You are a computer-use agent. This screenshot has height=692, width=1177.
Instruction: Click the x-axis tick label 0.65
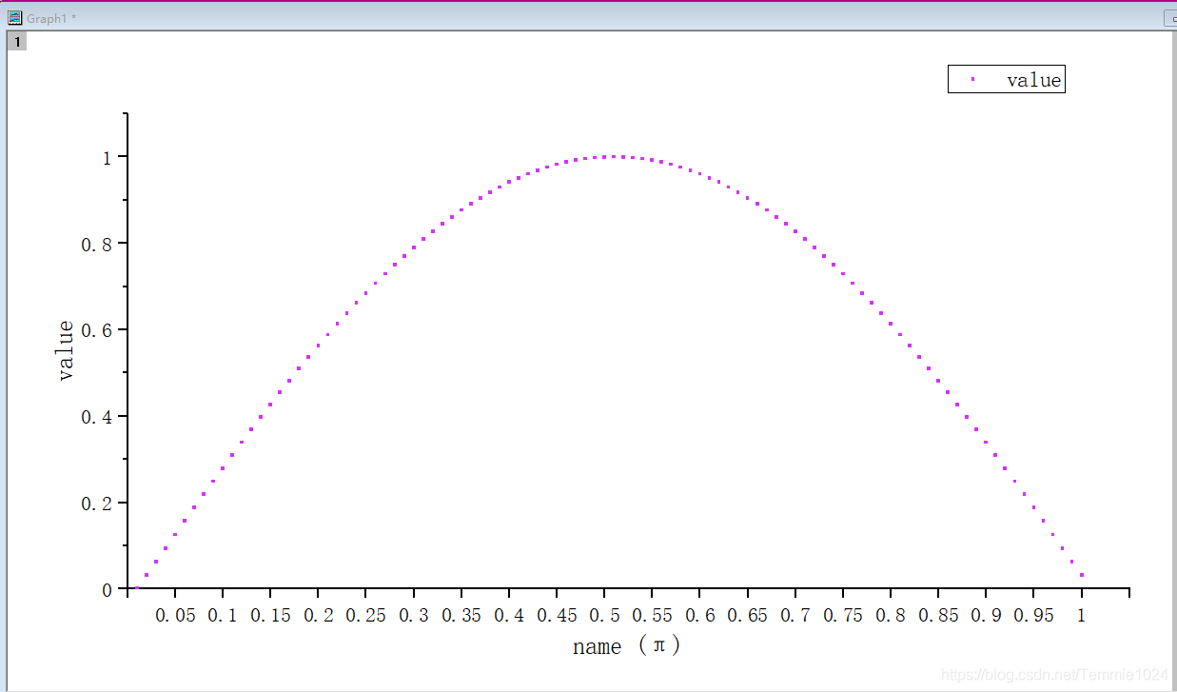click(747, 615)
